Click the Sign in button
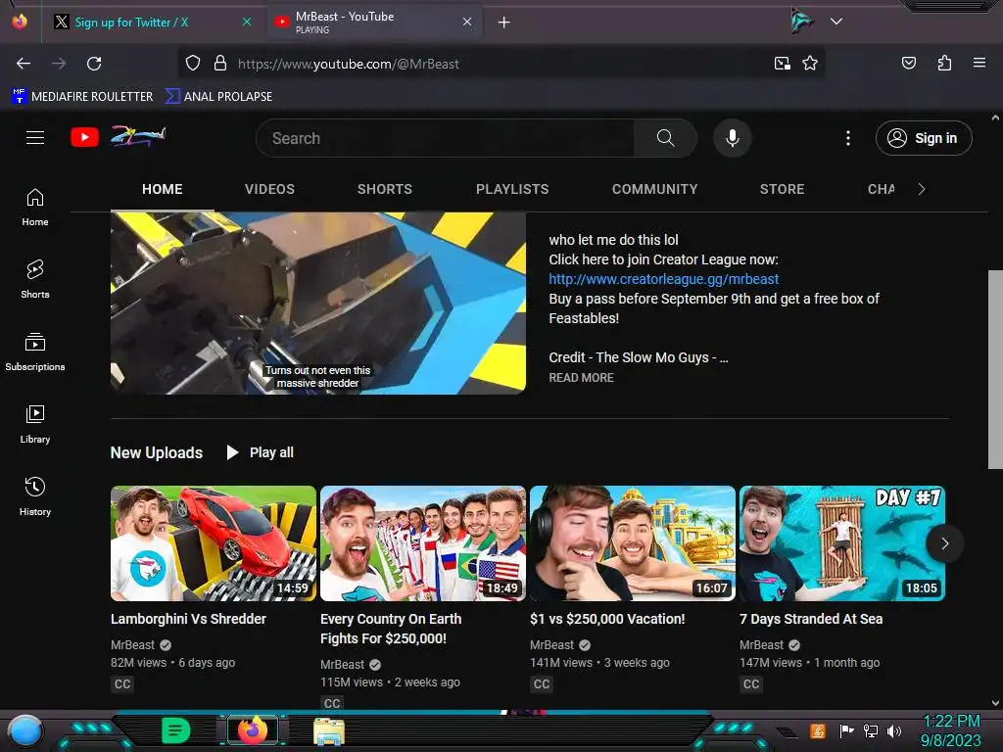The image size is (1003, 752). click(x=924, y=138)
